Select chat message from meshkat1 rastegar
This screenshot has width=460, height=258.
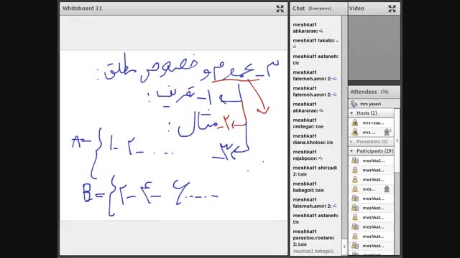pos(308,123)
